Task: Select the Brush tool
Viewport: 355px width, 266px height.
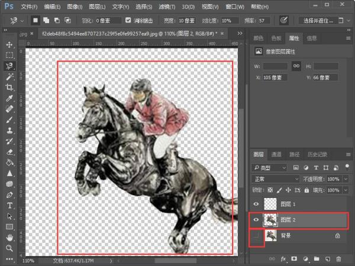Action: tap(9, 119)
